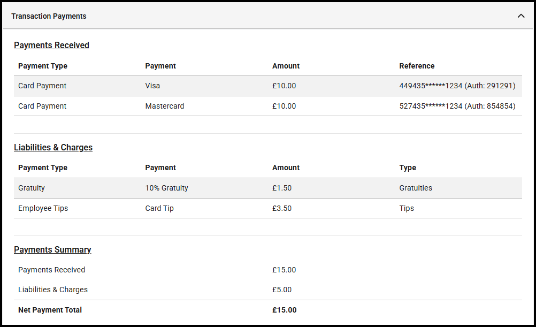Click the Payments Received summary label
The image size is (536, 327).
[51, 270]
